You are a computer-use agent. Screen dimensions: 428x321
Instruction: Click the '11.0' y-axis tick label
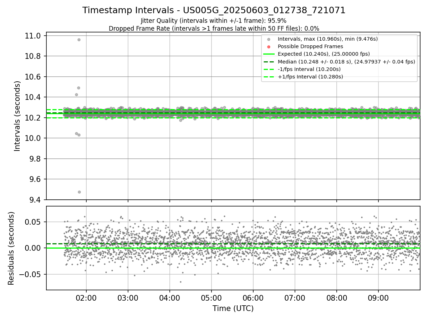(x=33, y=36)
